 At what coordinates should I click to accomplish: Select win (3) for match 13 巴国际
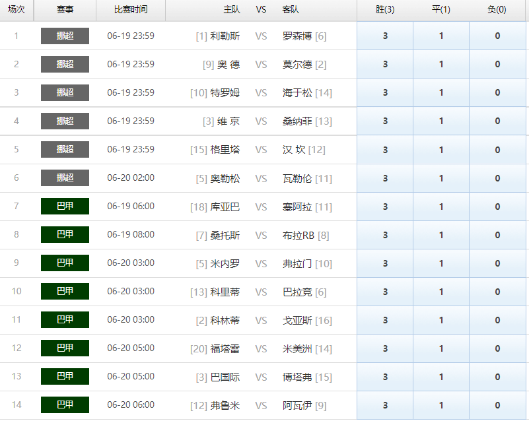click(385, 377)
